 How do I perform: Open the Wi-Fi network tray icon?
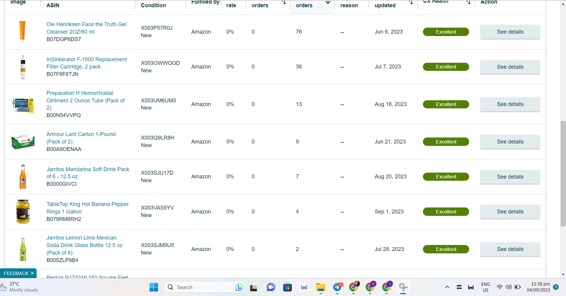pos(499,287)
